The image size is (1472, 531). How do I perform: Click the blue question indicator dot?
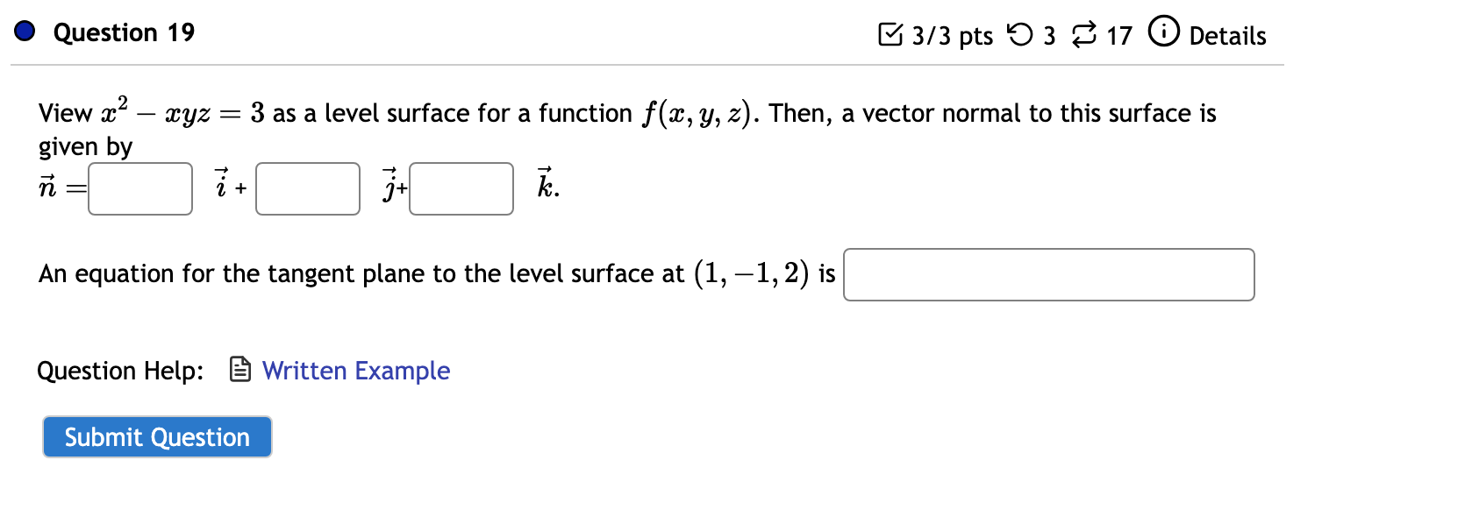click(25, 32)
